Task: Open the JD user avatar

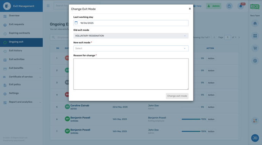Action: coord(255,138)
